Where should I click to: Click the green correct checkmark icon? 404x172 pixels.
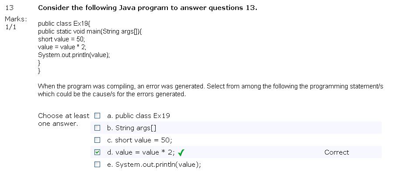coord(181,153)
